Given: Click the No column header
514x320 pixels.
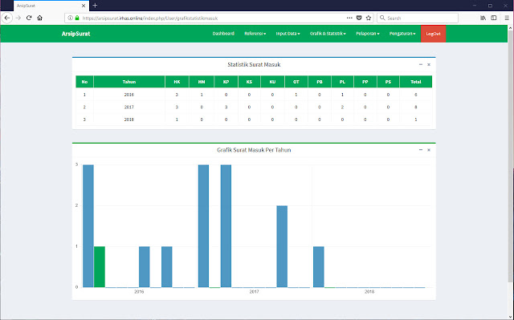Looking at the screenshot, I should coord(84,82).
